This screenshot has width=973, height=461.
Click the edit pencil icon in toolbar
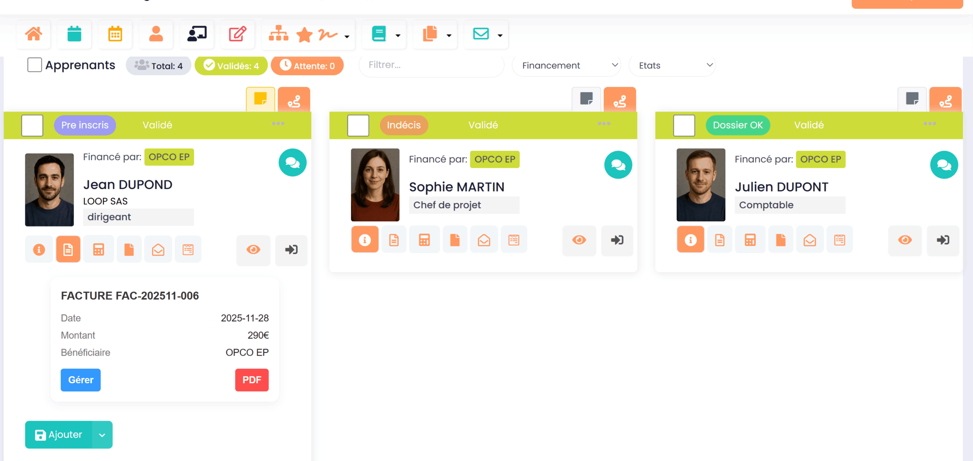[x=237, y=34]
